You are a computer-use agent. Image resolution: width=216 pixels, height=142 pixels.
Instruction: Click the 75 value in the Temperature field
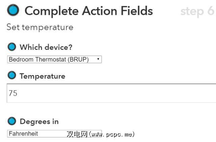click(x=13, y=93)
